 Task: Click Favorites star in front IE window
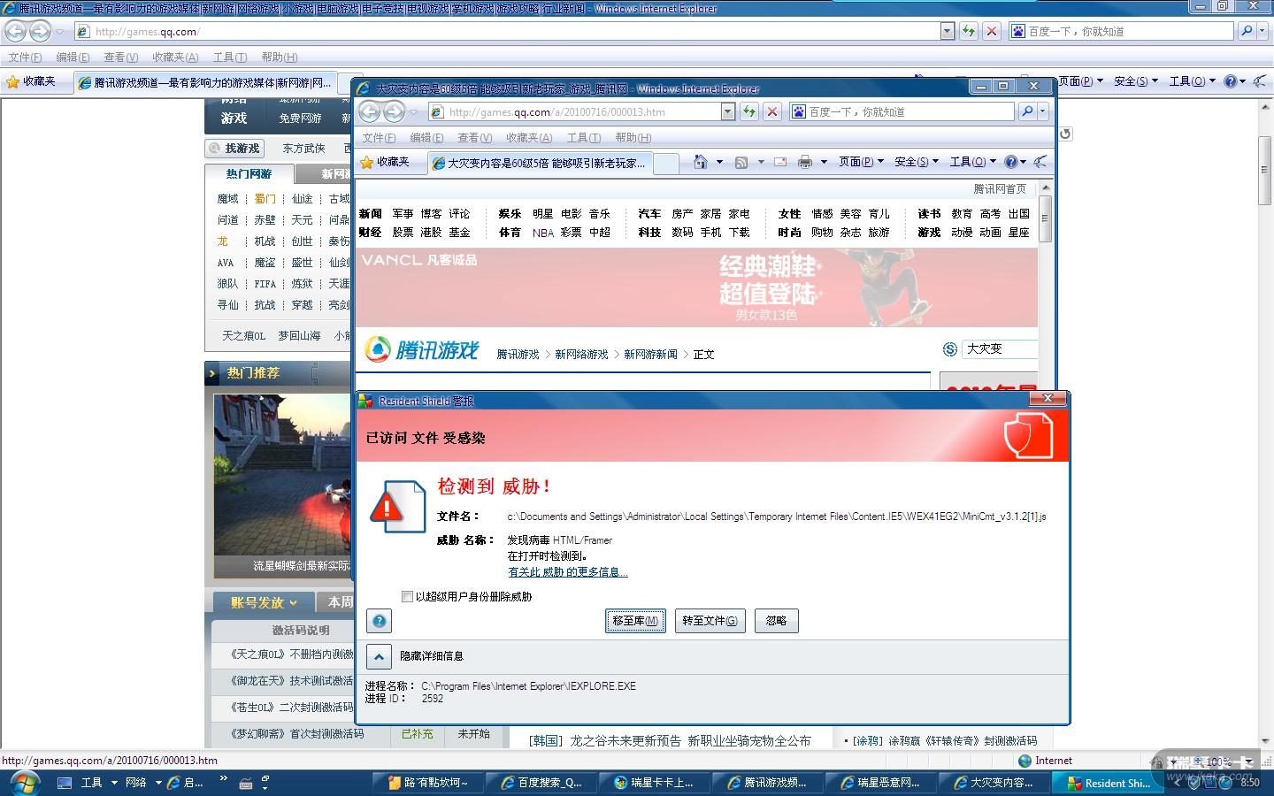click(x=367, y=162)
